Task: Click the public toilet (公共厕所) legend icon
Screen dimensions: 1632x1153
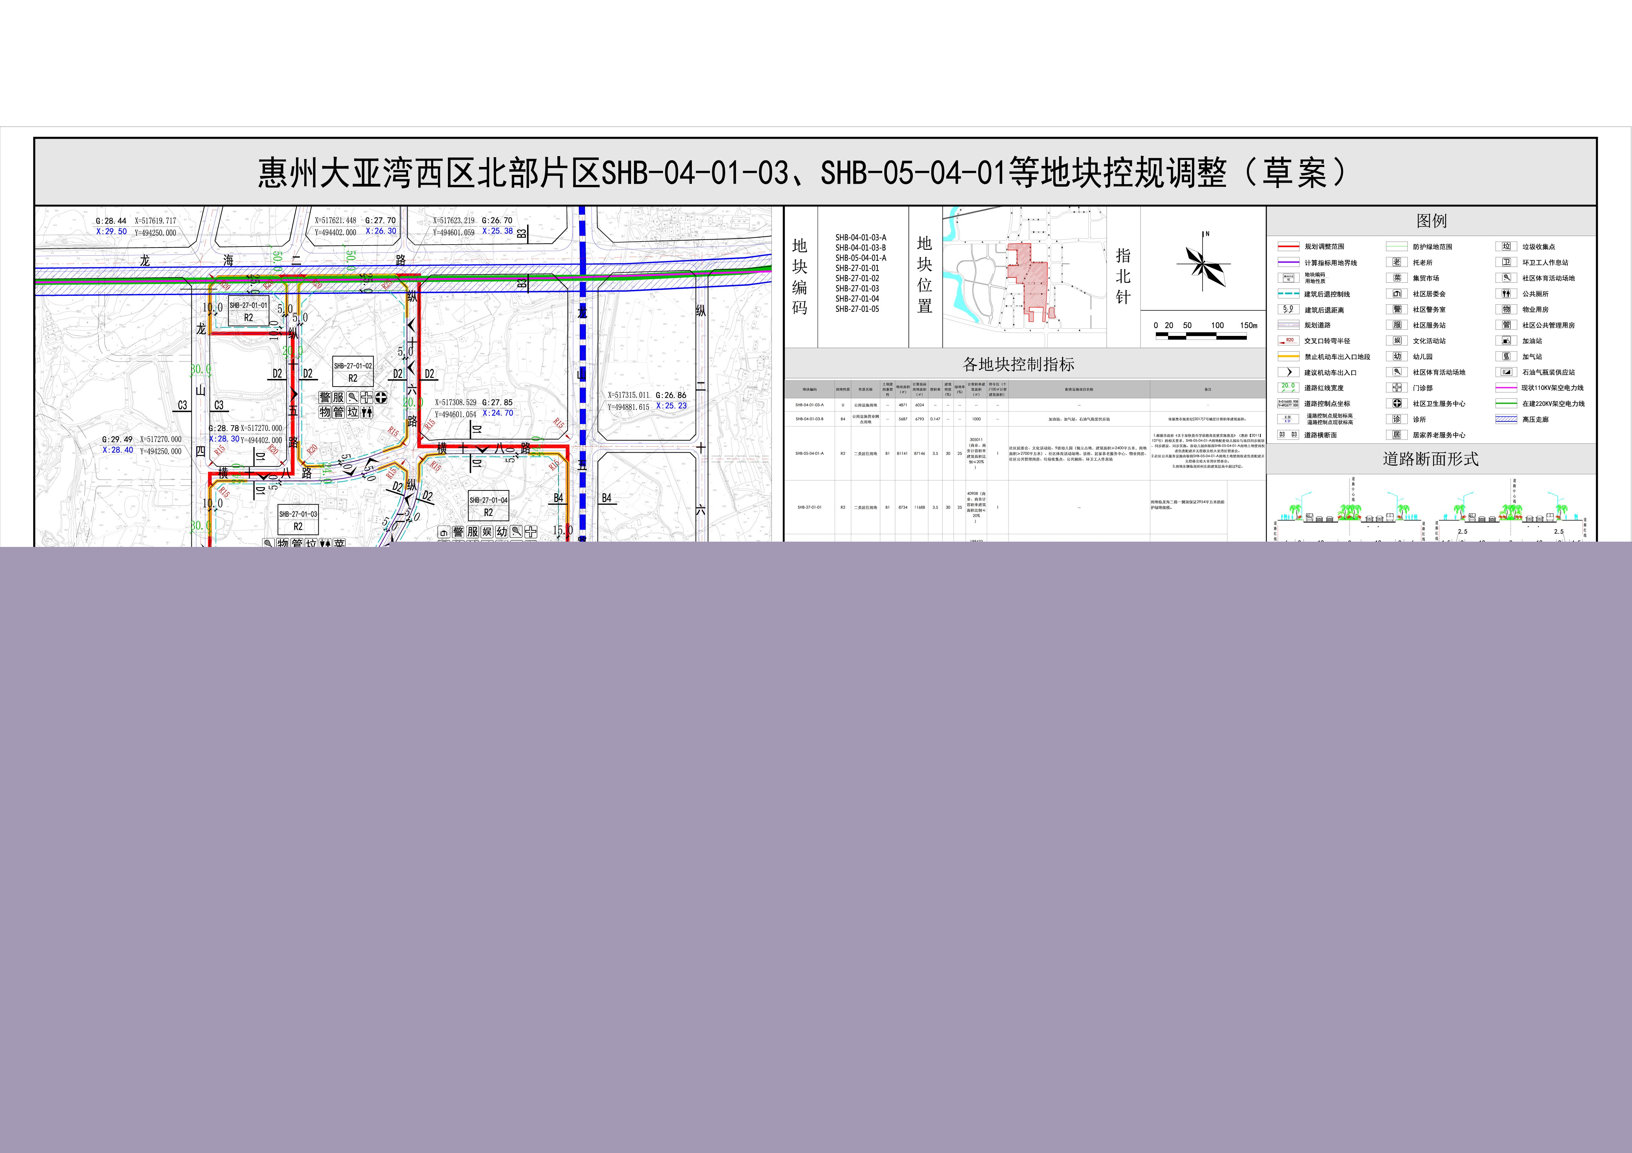Action: (1506, 294)
